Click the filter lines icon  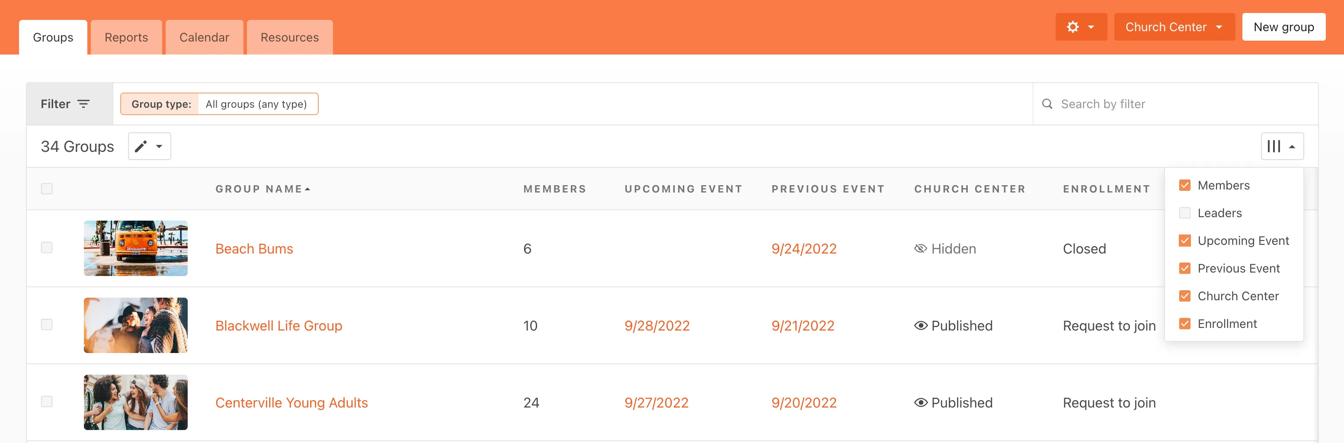click(83, 104)
